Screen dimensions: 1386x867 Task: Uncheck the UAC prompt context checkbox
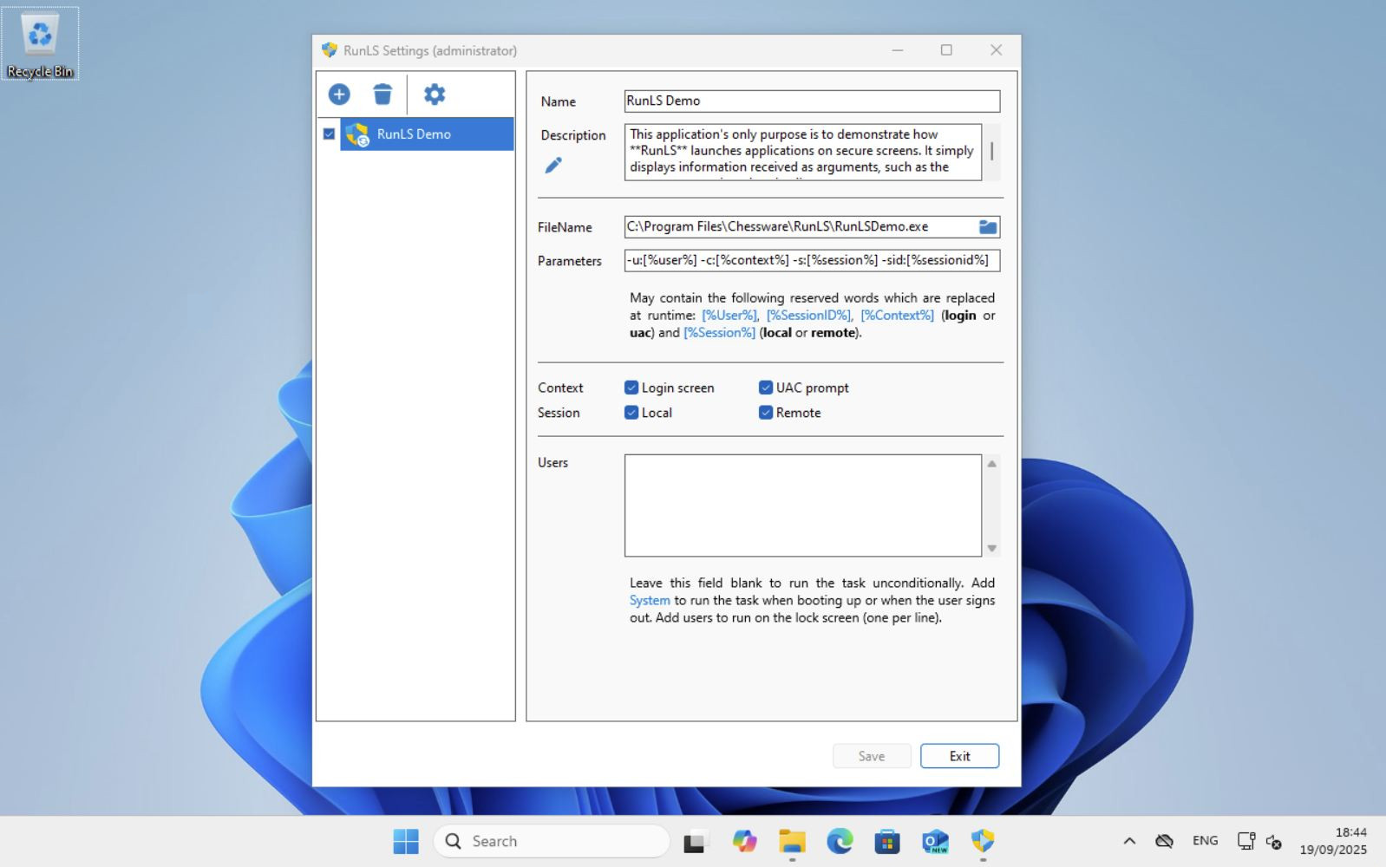point(766,388)
